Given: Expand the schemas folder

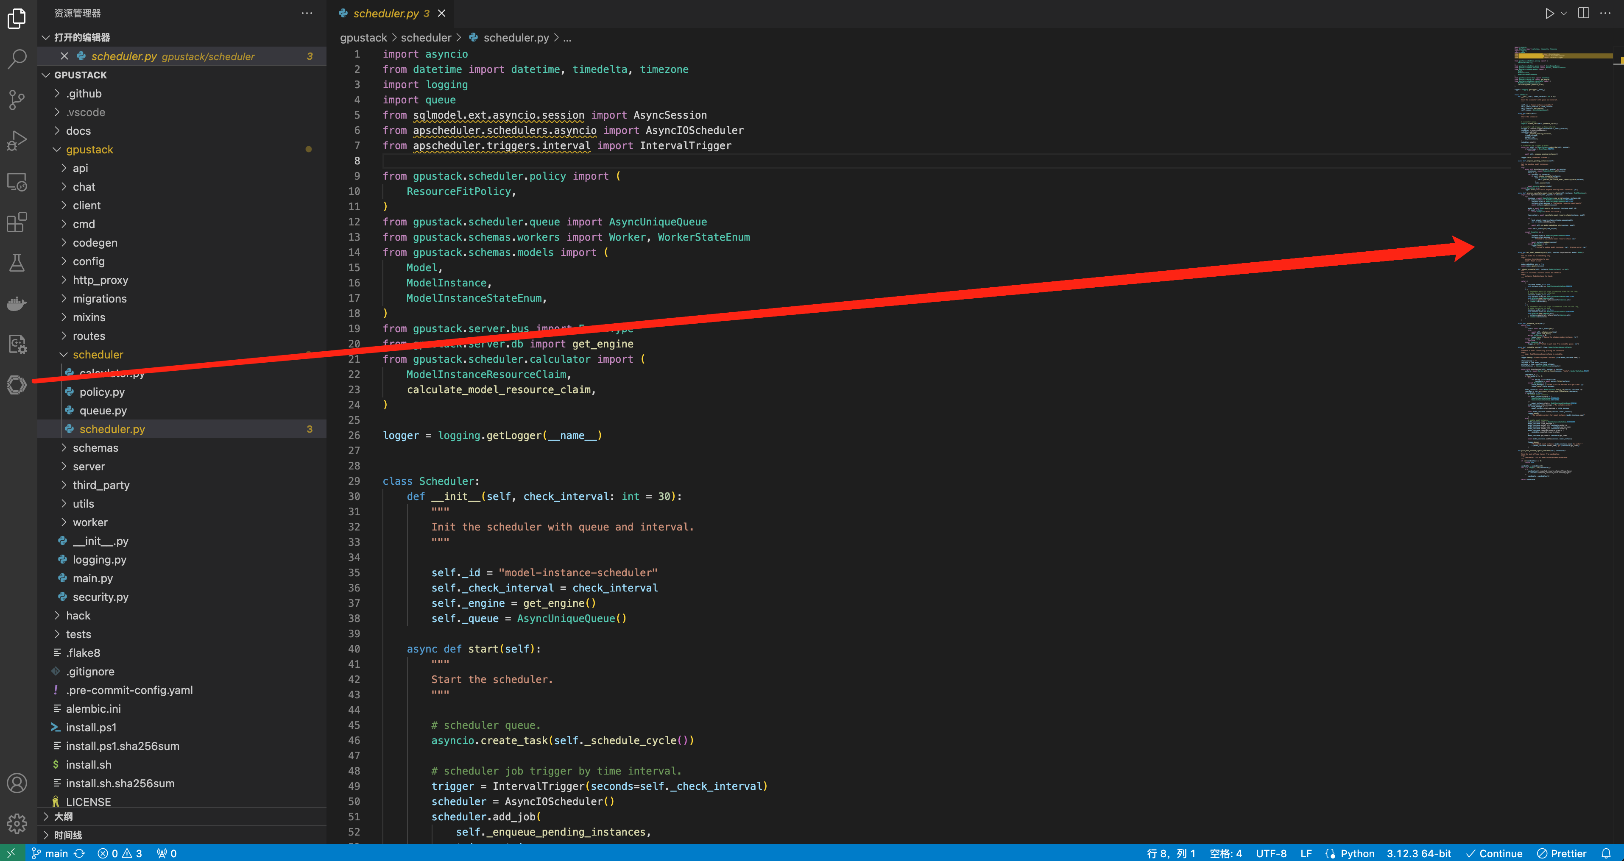Looking at the screenshot, I should (95, 448).
